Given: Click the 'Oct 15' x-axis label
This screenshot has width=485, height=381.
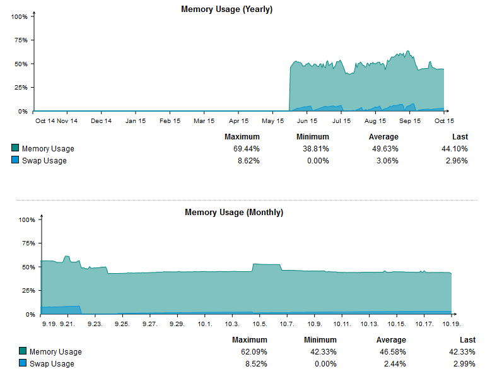Looking at the screenshot, I should [444, 121].
